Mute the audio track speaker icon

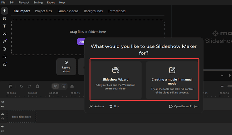click(x=3, y=126)
